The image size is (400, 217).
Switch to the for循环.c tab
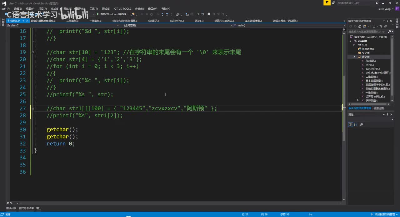point(153,21)
